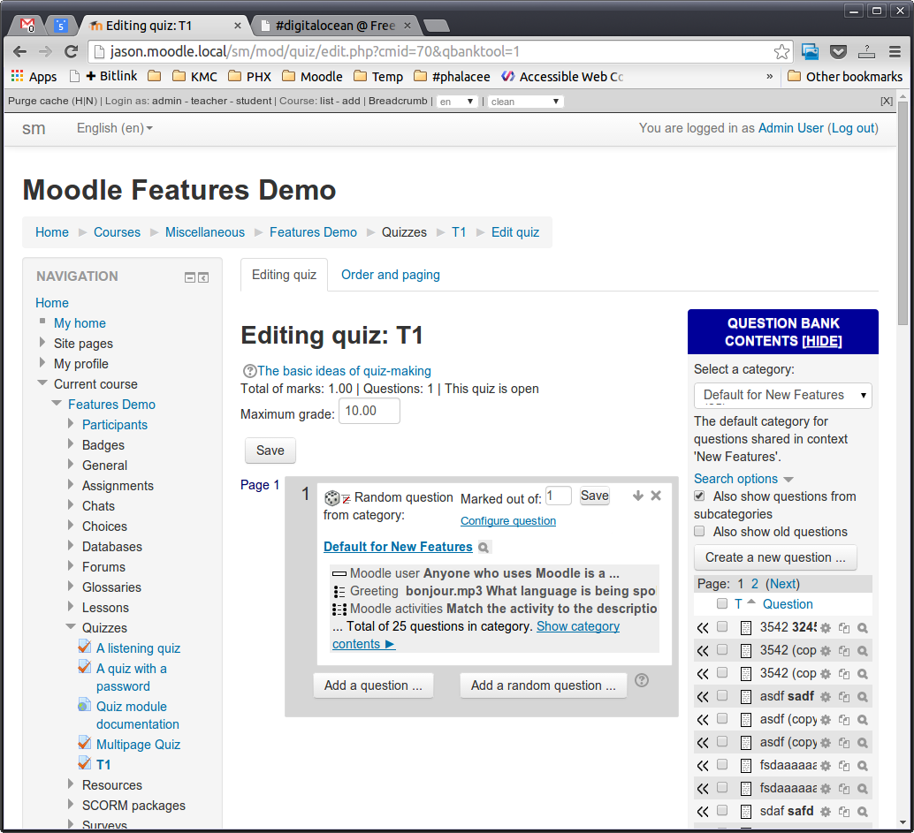Open the en language dropdown in dev toolbar
The image size is (914, 833).
pyautogui.click(x=457, y=102)
